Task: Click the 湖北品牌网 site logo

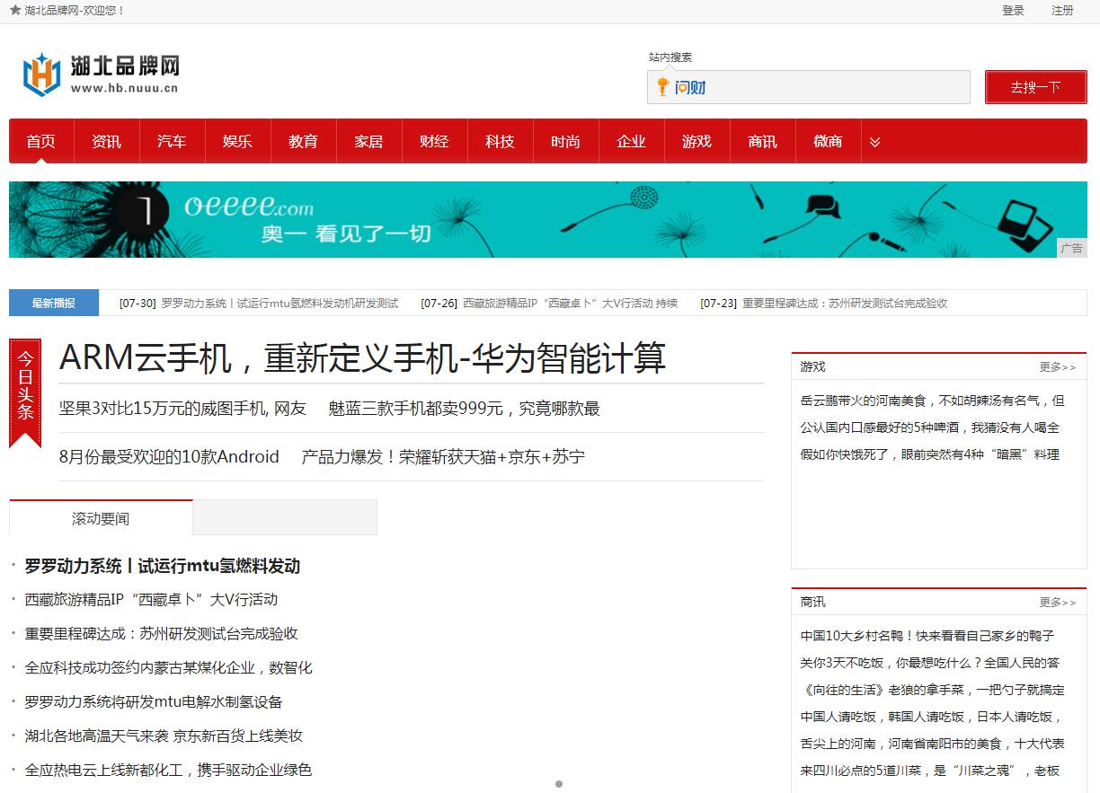Action: coord(101,74)
